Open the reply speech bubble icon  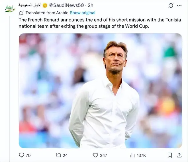click(22, 155)
